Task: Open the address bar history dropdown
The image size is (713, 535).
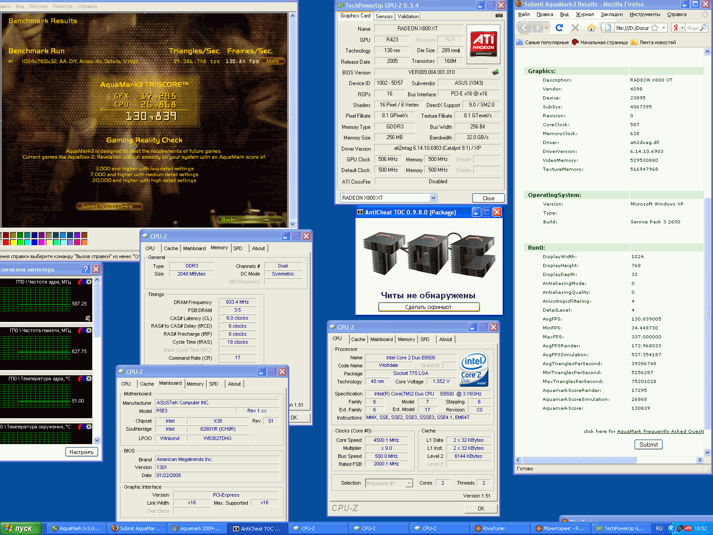Action: pyautogui.click(x=664, y=28)
